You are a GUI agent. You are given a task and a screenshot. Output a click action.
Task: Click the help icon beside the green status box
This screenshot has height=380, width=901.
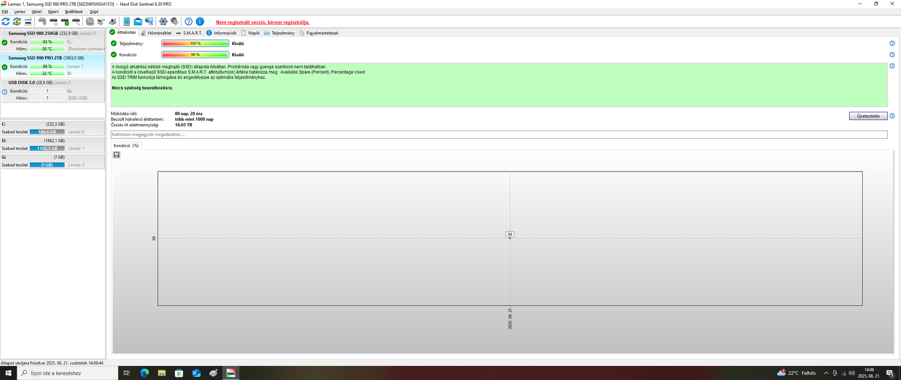(892, 66)
